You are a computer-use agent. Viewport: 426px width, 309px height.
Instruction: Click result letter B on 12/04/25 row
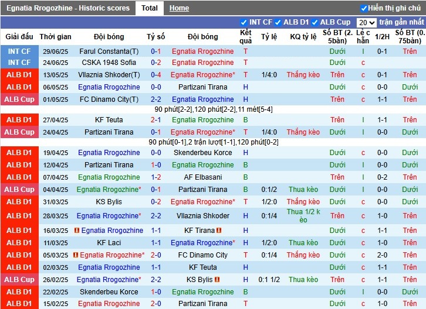(246, 165)
